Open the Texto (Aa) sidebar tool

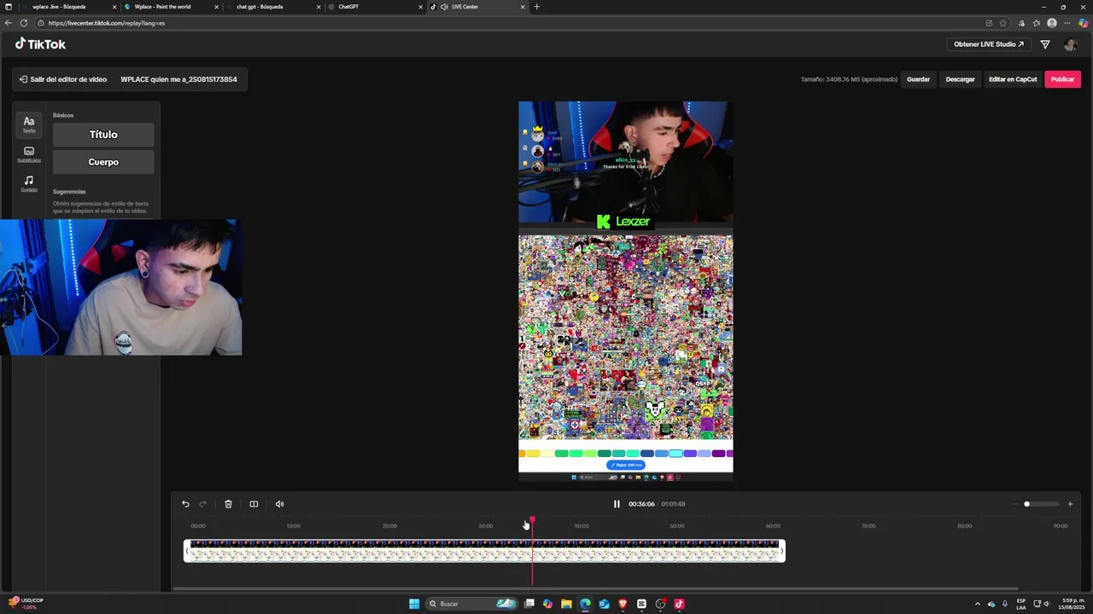tap(29, 125)
